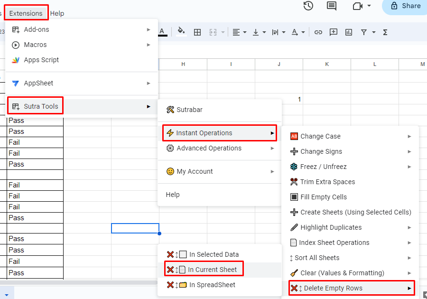Open the Sutra Tools submenu
Viewport: 427px width, 299px height.
coord(82,106)
